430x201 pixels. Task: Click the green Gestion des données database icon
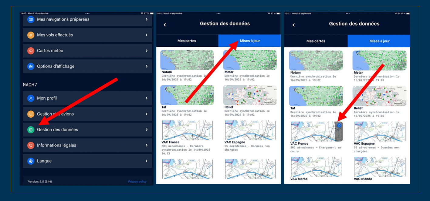[31, 130]
